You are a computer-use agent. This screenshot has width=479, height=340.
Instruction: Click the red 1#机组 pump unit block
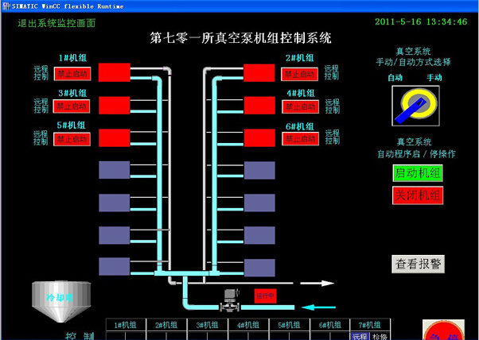(114, 72)
